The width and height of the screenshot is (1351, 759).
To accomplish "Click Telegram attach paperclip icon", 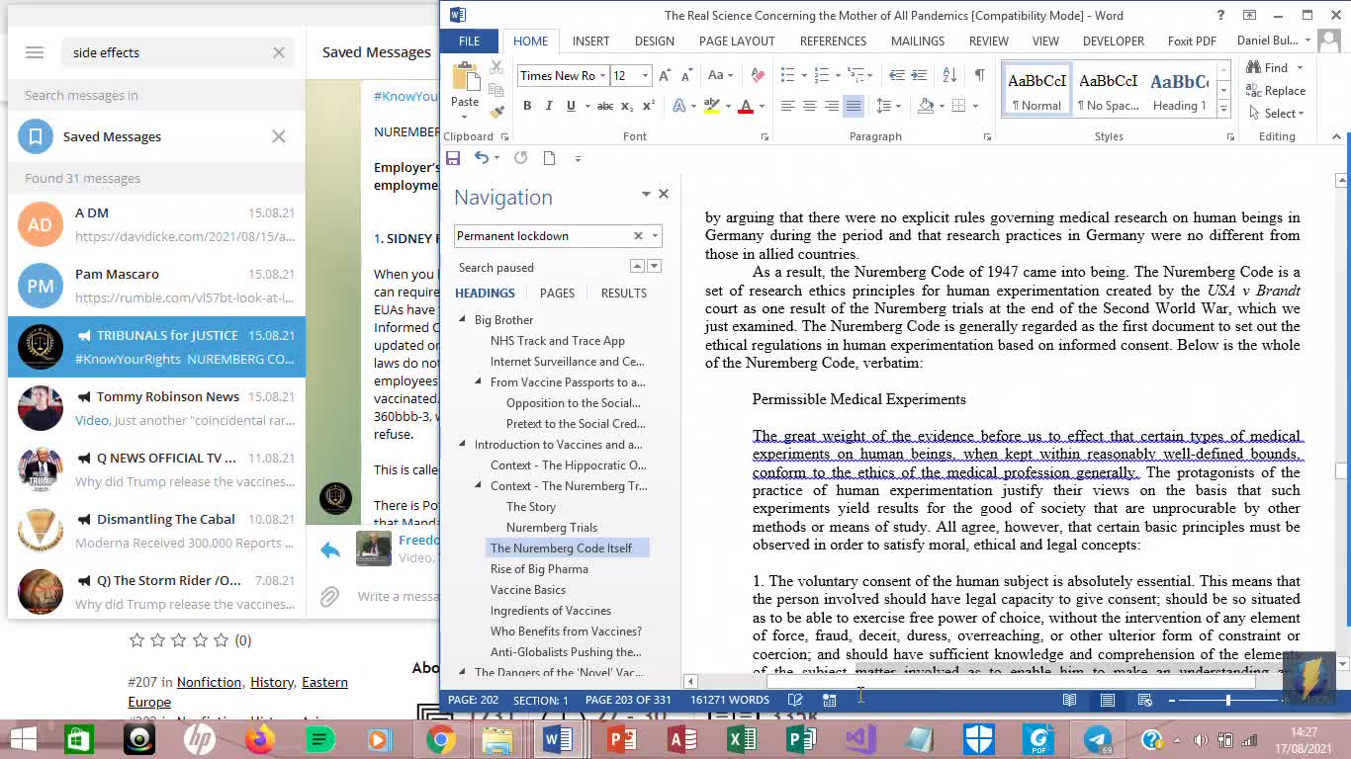I will pyautogui.click(x=329, y=596).
